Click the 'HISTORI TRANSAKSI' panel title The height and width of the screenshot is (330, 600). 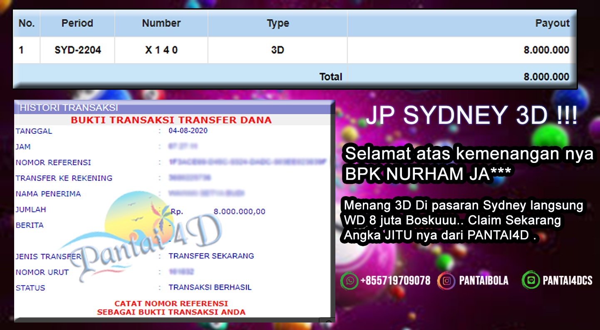[69, 108]
